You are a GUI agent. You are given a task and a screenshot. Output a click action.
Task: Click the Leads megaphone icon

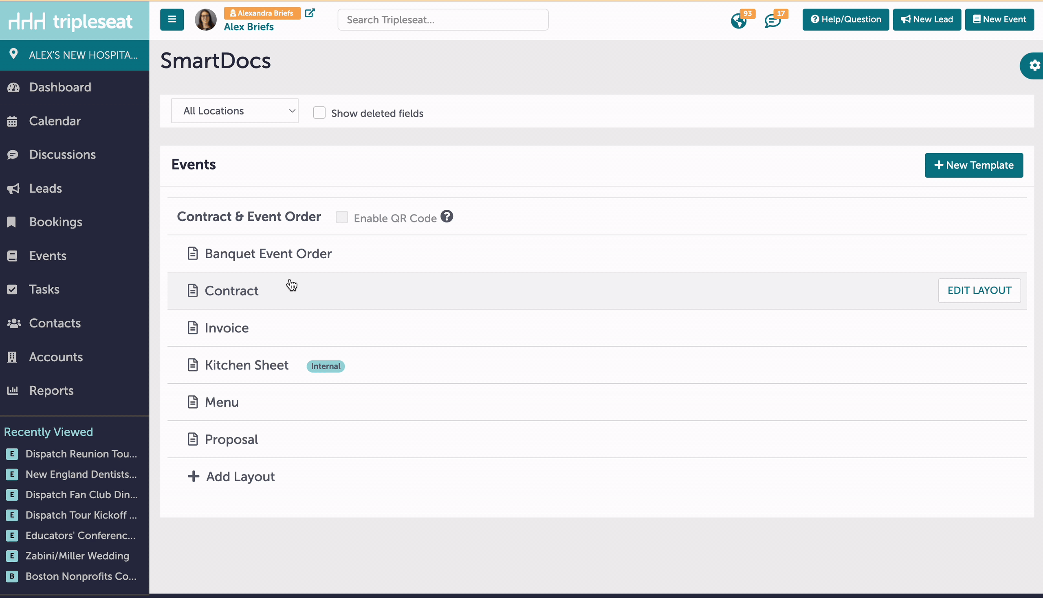13,189
